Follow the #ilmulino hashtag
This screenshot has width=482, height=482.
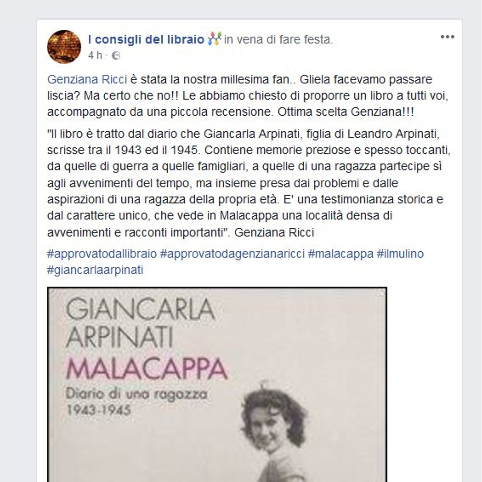click(x=400, y=254)
